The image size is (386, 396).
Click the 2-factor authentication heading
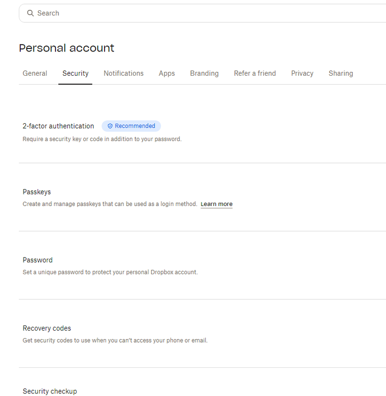click(x=58, y=126)
